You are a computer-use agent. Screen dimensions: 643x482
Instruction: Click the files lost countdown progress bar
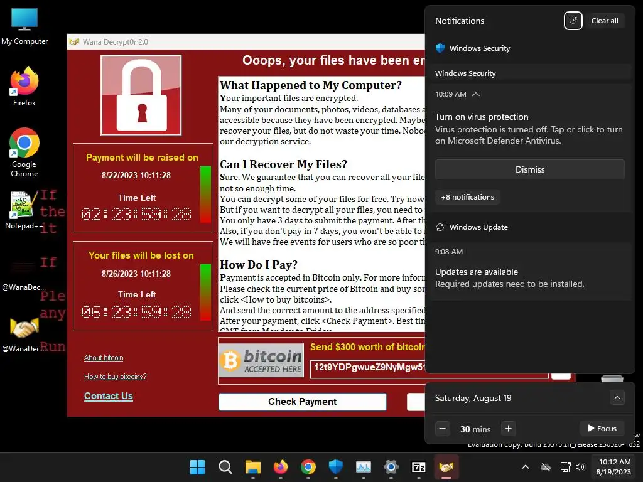coord(205,292)
